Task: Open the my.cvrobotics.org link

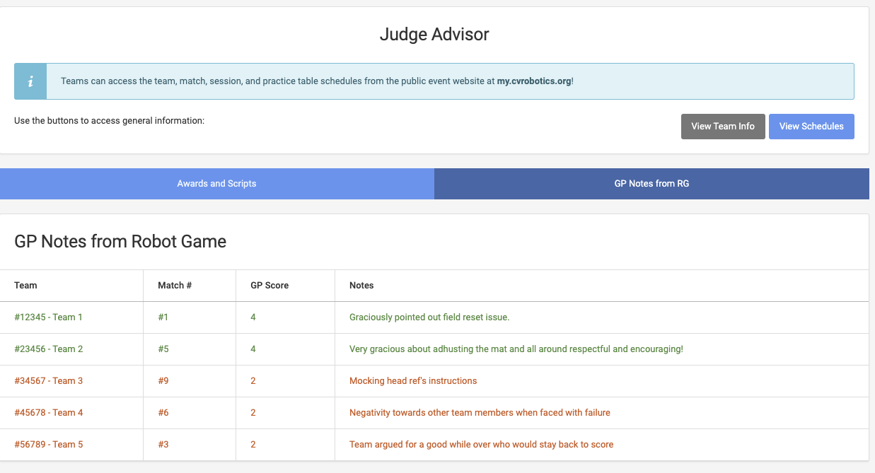Action: tap(533, 81)
